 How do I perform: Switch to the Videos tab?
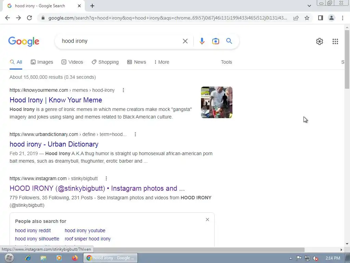tap(72, 62)
